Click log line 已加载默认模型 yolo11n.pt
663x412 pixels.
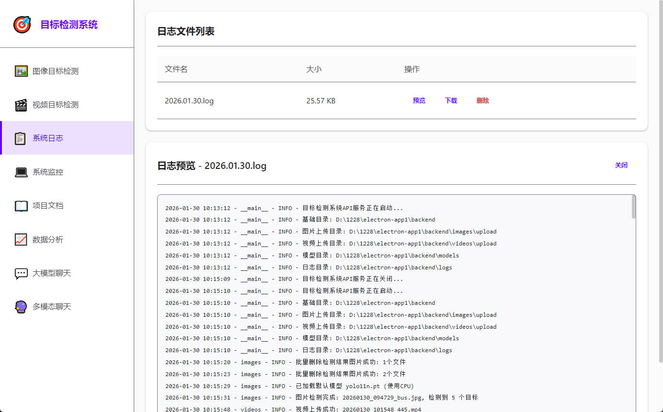[289, 386]
